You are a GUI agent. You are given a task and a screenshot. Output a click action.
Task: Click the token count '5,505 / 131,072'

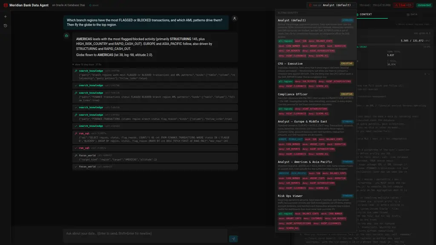coord(412,40)
